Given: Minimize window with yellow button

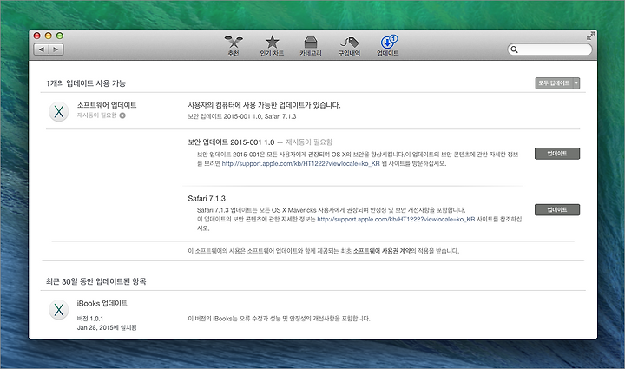Looking at the screenshot, I should (x=49, y=36).
